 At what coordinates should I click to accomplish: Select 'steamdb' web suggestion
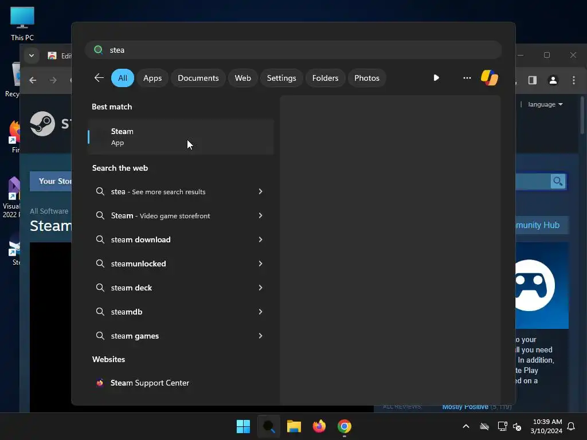click(x=180, y=312)
